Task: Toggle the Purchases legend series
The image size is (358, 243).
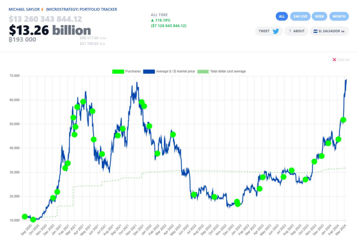Action: (126, 71)
